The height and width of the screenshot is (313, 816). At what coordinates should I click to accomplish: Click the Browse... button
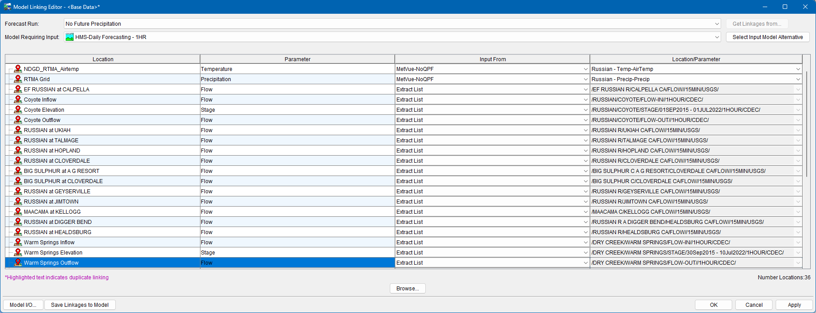[x=408, y=289]
